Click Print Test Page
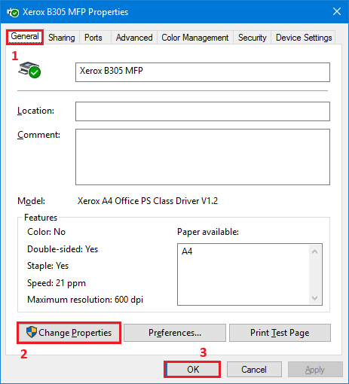349x384 pixels. tap(280, 333)
